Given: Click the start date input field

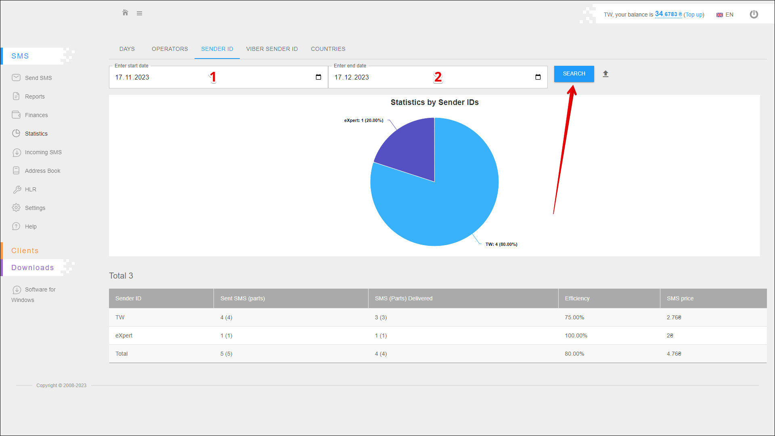Looking at the screenshot, I should (x=161, y=77).
